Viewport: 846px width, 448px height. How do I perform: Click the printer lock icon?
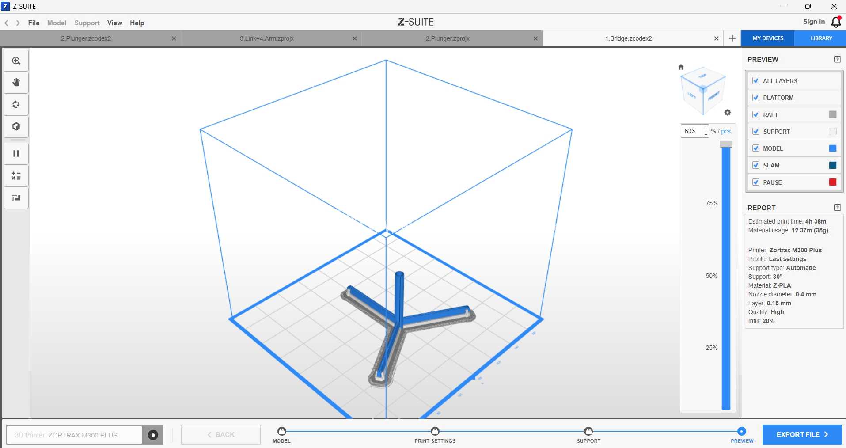tap(153, 435)
